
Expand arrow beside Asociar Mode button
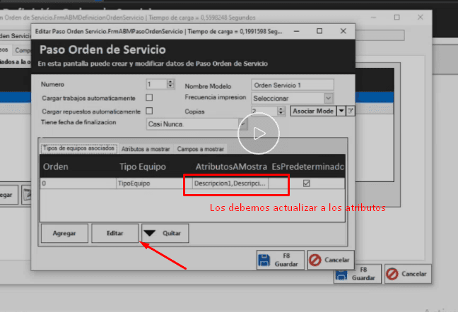(341, 111)
